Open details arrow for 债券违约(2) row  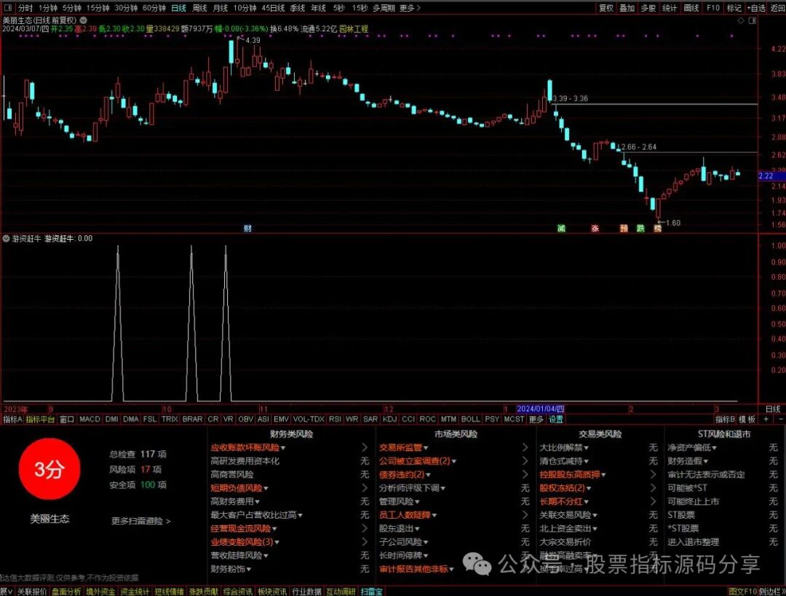tap(525, 474)
